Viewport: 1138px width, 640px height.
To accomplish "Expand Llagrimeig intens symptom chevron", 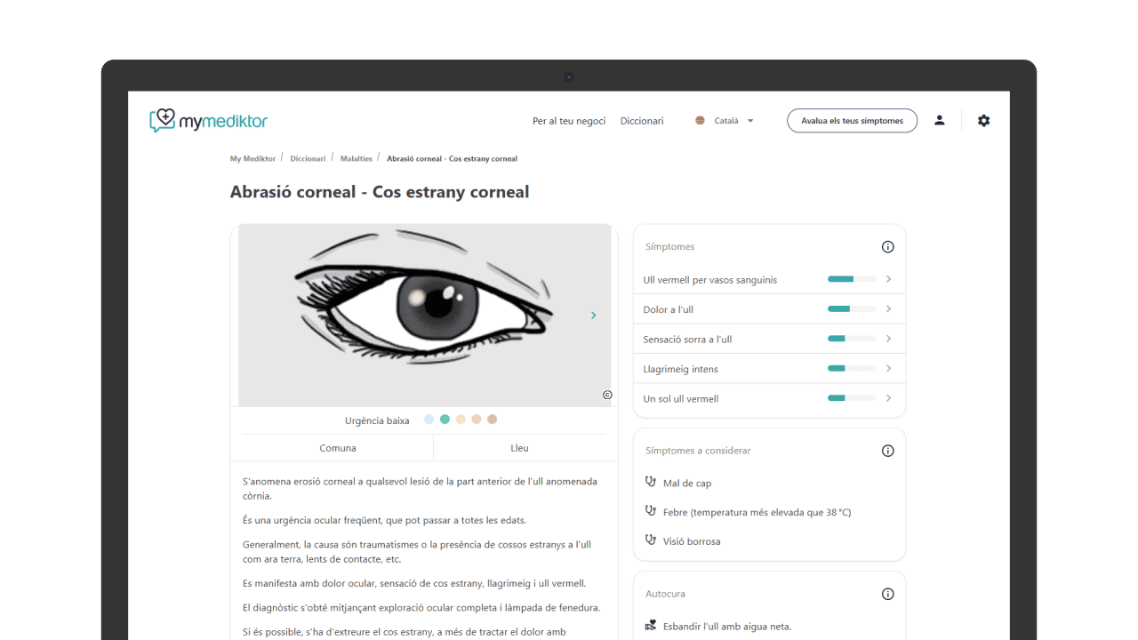I will click(888, 368).
